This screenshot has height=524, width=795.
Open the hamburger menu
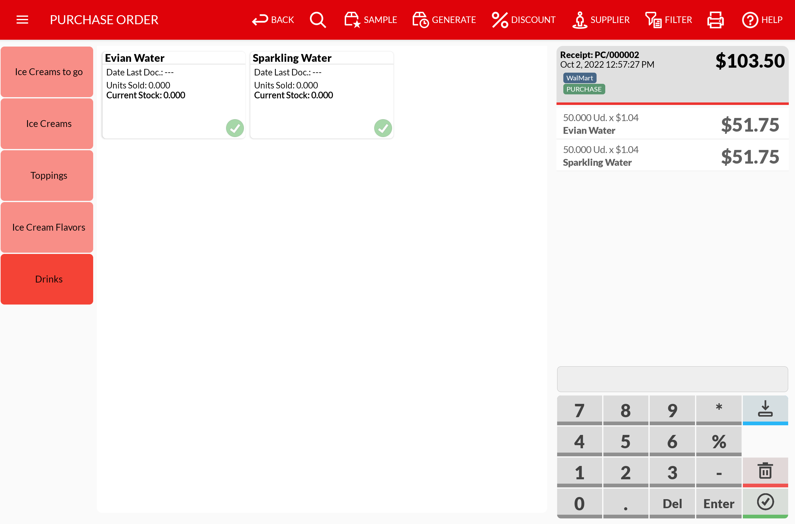pos(22,20)
